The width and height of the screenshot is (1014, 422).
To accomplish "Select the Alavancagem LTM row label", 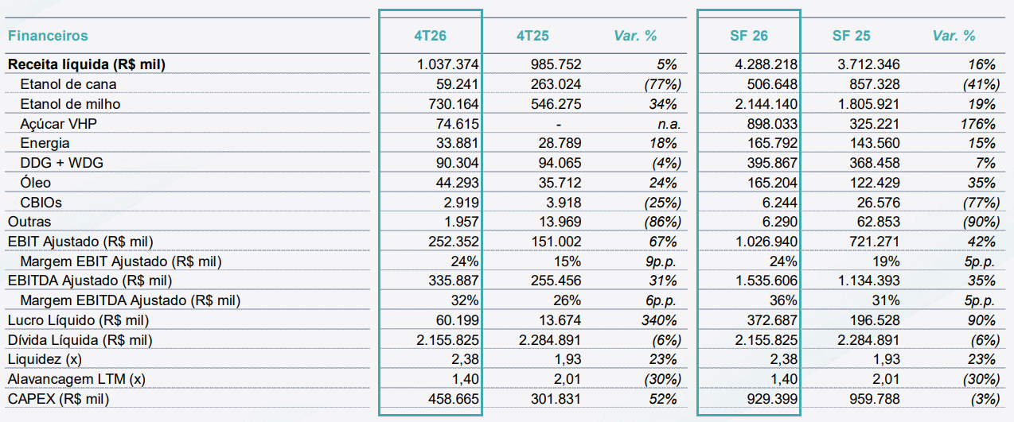I will coord(76,379).
